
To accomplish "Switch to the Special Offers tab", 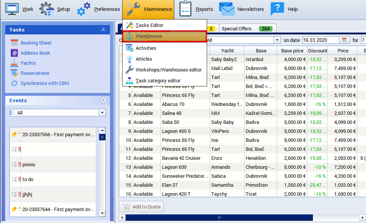I will [247, 28].
